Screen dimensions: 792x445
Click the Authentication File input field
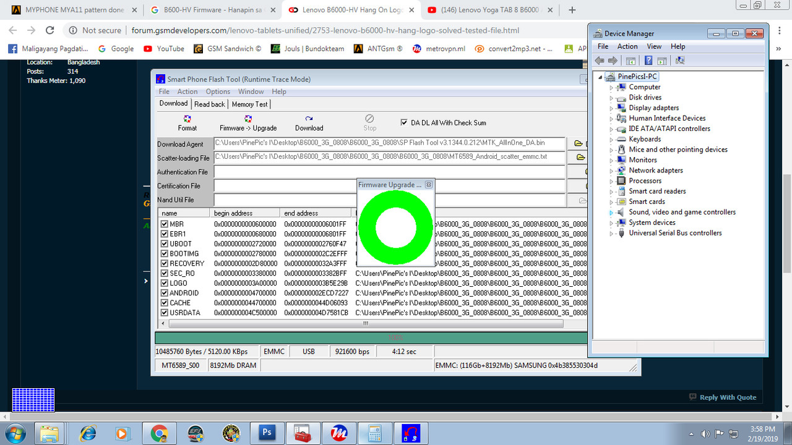tap(389, 172)
